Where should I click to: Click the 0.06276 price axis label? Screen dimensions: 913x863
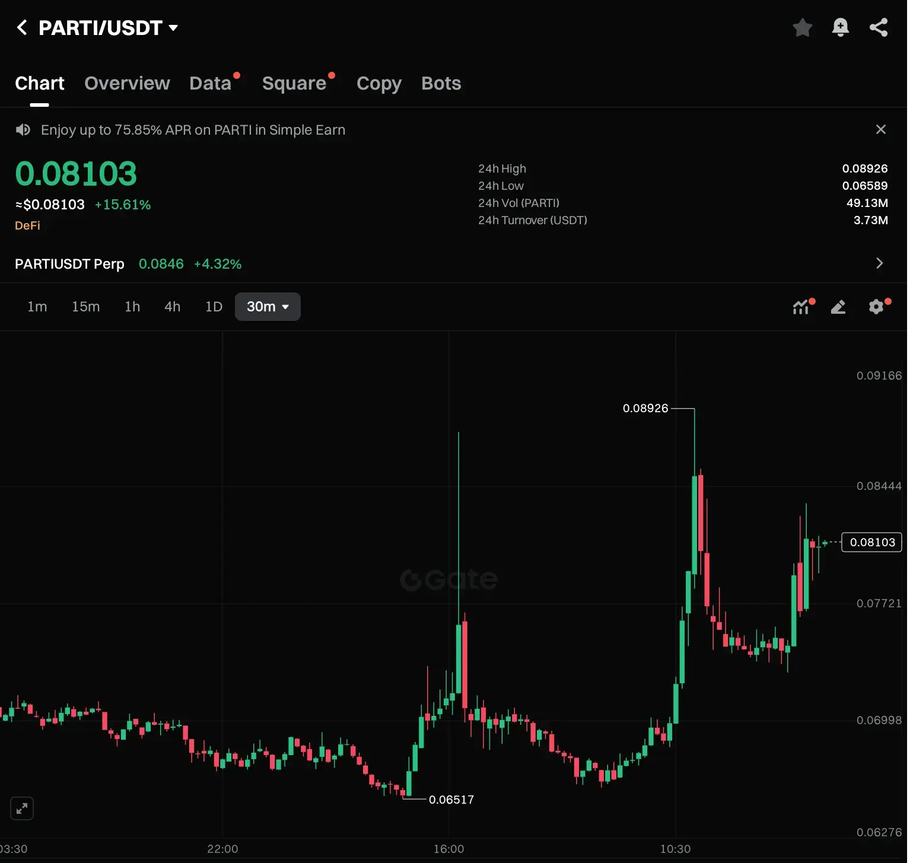tap(879, 832)
